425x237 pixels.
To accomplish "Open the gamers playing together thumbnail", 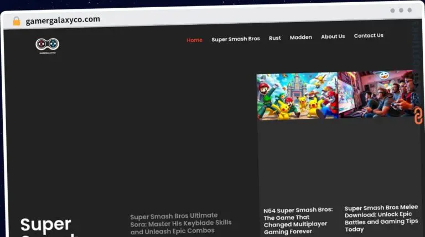I will tap(375, 94).
